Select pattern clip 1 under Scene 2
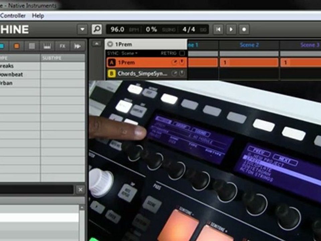Screen dimensions: 321x241 click(249, 62)
